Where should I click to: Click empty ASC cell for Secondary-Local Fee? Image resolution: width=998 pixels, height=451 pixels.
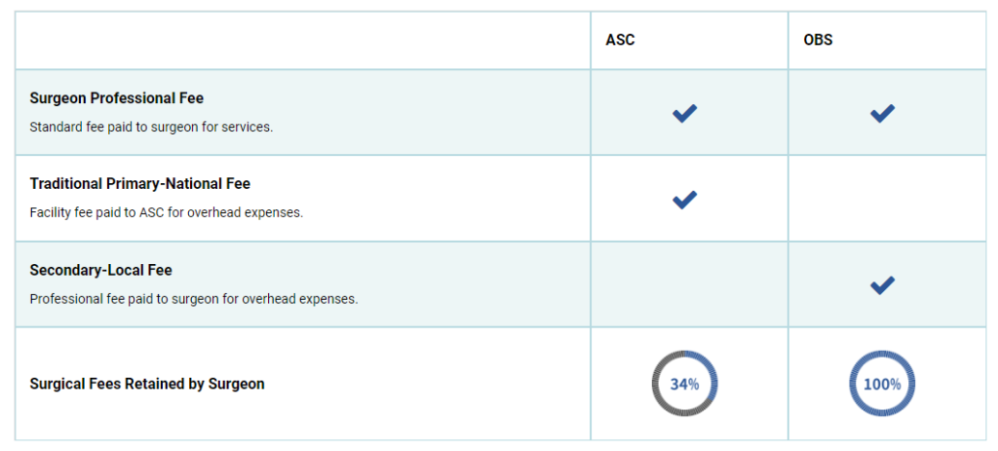click(x=689, y=284)
